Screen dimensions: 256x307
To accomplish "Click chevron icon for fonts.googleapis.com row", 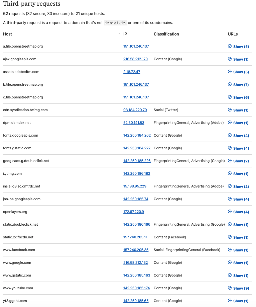I will tap(230, 135).
